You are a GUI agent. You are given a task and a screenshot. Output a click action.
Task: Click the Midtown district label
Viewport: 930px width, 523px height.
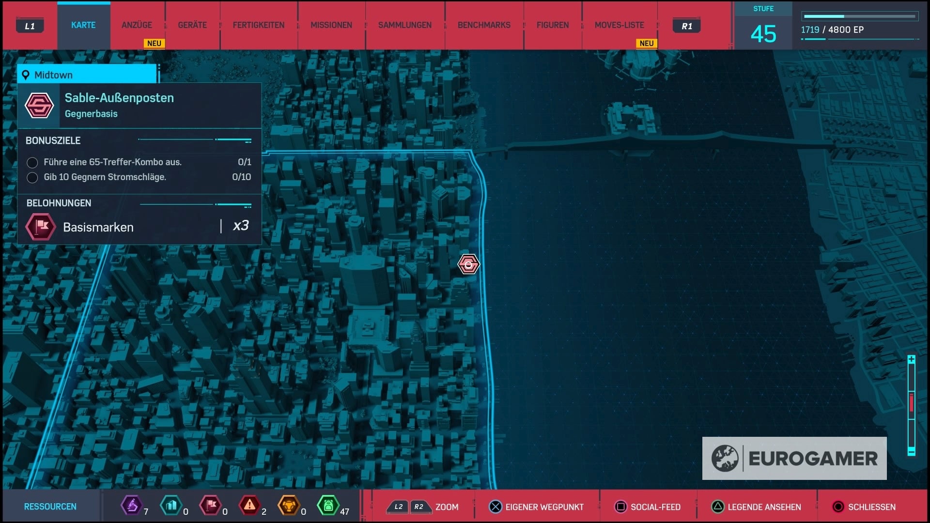click(53, 75)
